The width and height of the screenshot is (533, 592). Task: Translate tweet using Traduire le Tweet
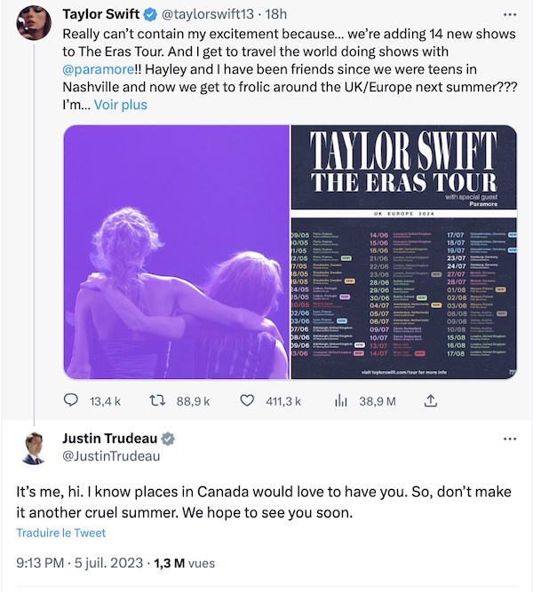(61, 533)
